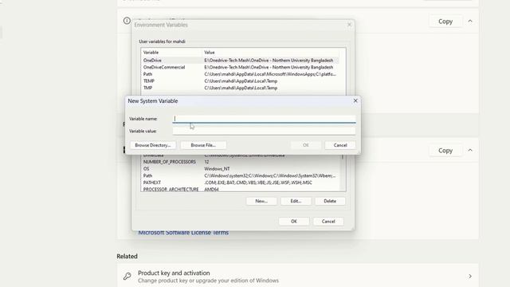The image size is (510, 287).
Task: Select the PATHEXT system variable row
Action: [241, 183]
